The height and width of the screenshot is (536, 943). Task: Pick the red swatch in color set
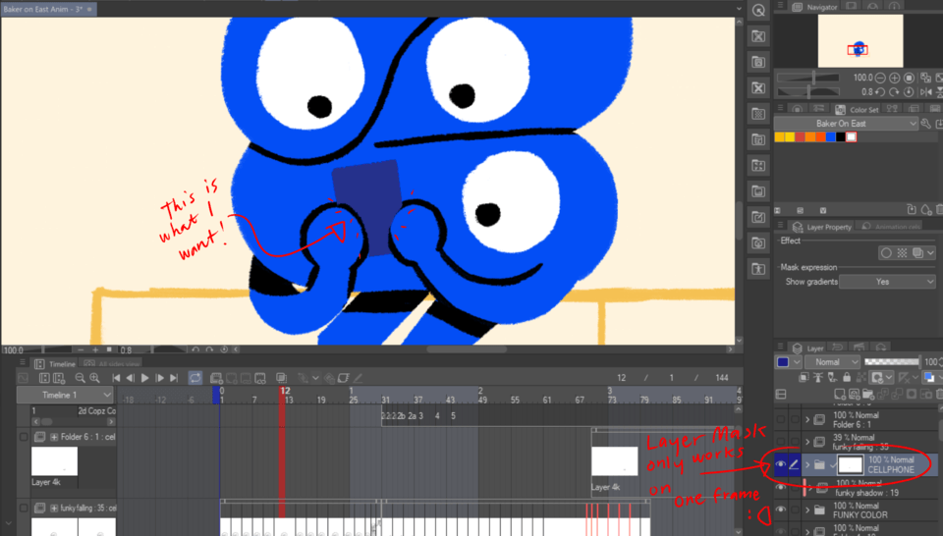tap(800, 137)
